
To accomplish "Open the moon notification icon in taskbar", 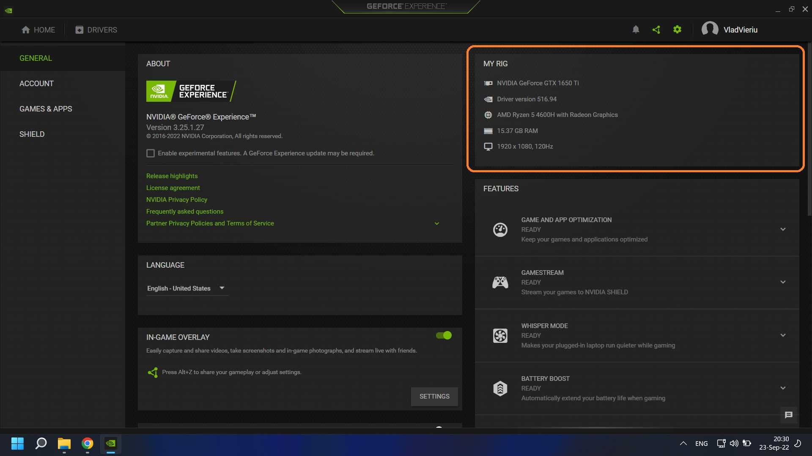I will 798,443.
